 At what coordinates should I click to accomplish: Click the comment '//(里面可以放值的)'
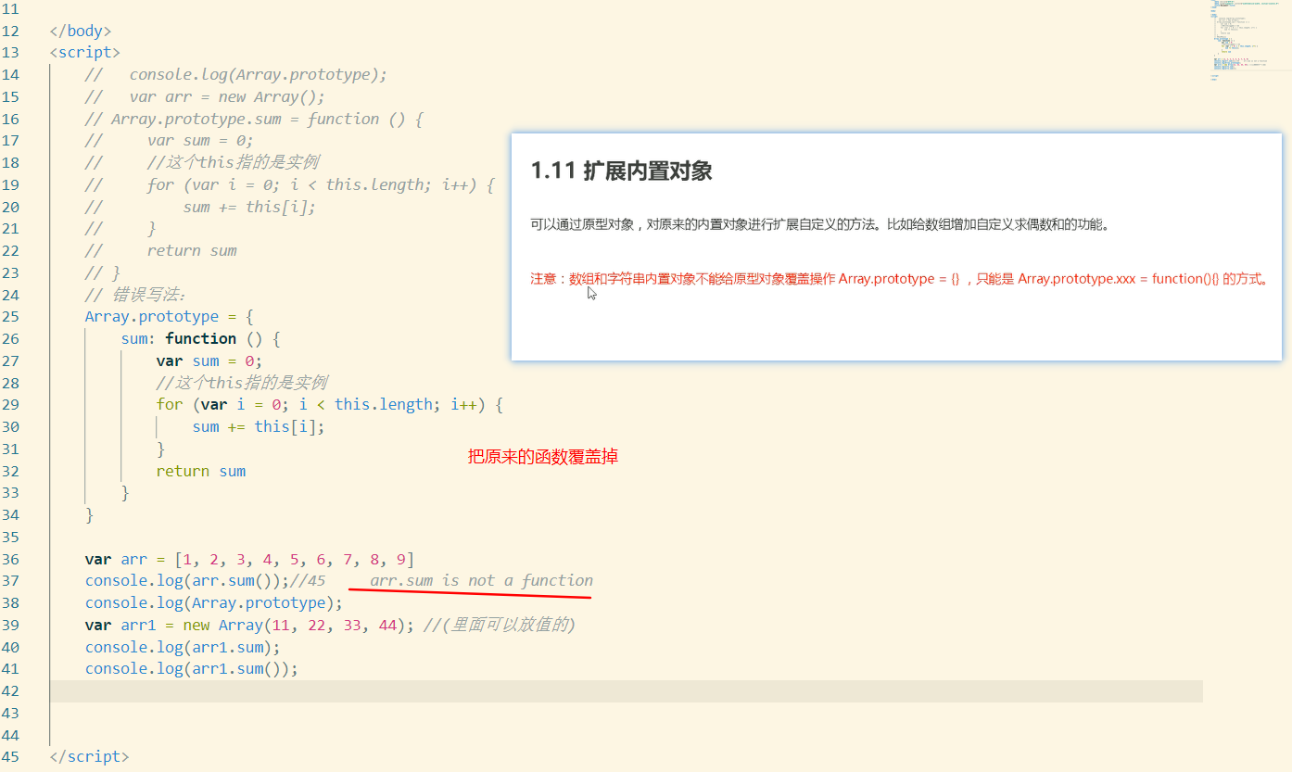[500, 626]
